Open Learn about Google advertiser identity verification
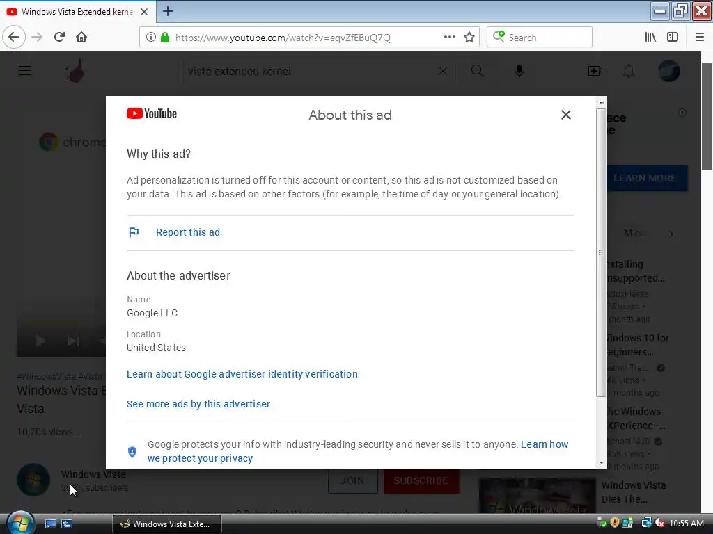Screen dimensions: 713x534 pyautogui.click(x=242, y=374)
